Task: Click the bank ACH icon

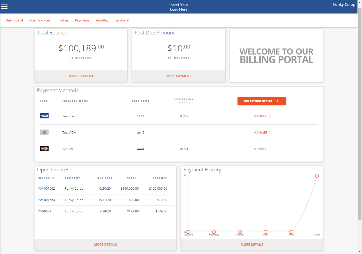Action: point(44,132)
